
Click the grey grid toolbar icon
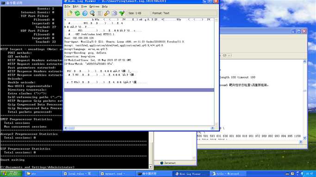[100, 13]
